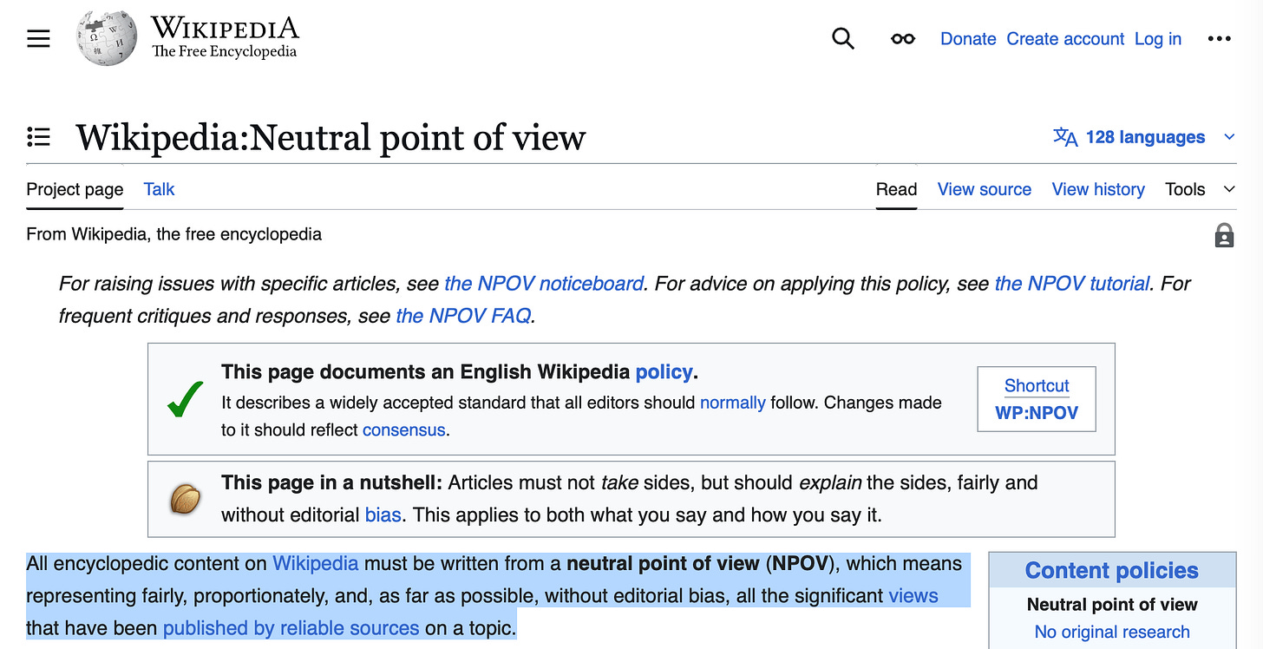Image resolution: width=1263 pixels, height=649 pixels.
Task: Open the search magnifier icon
Action: pyautogui.click(x=842, y=38)
